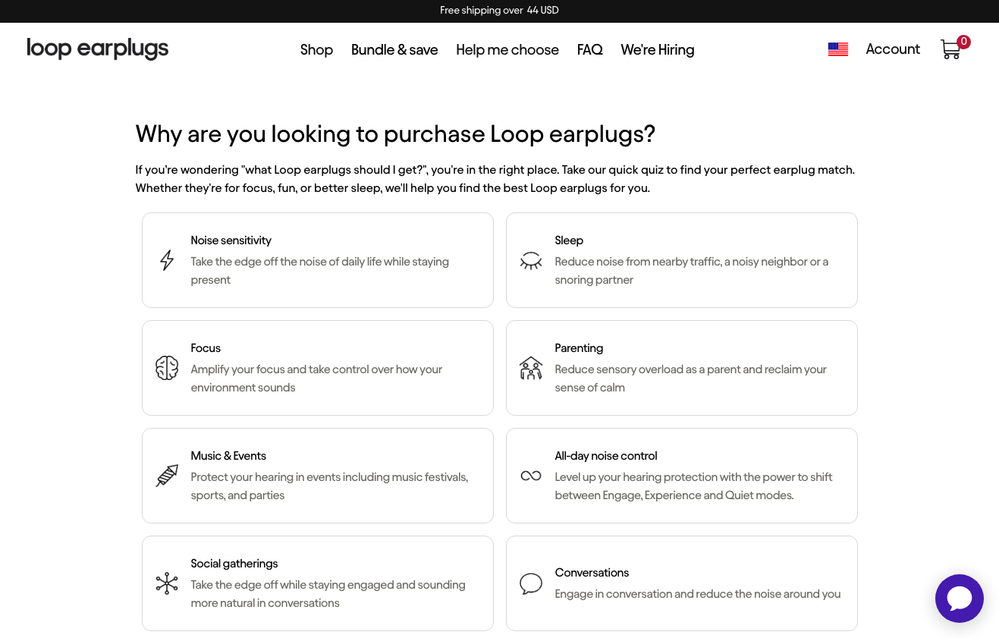
Task: Open the Shop menu
Action: 316,49
